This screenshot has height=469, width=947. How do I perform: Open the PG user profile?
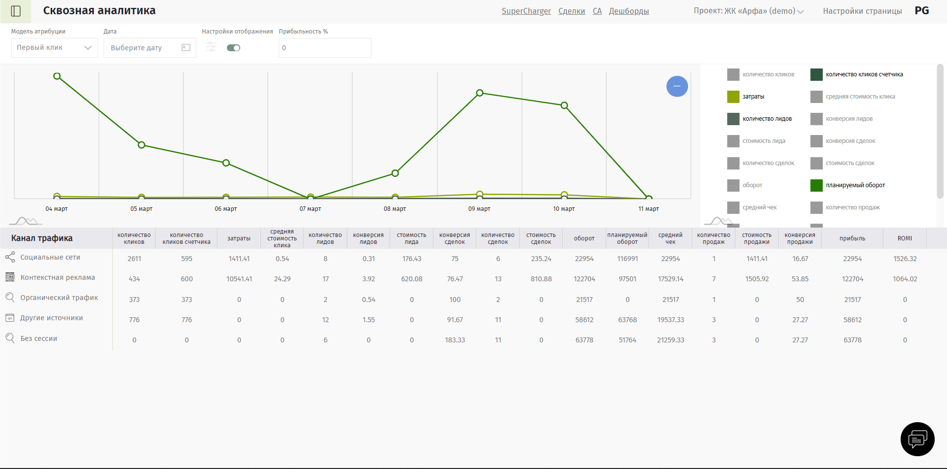click(x=922, y=10)
